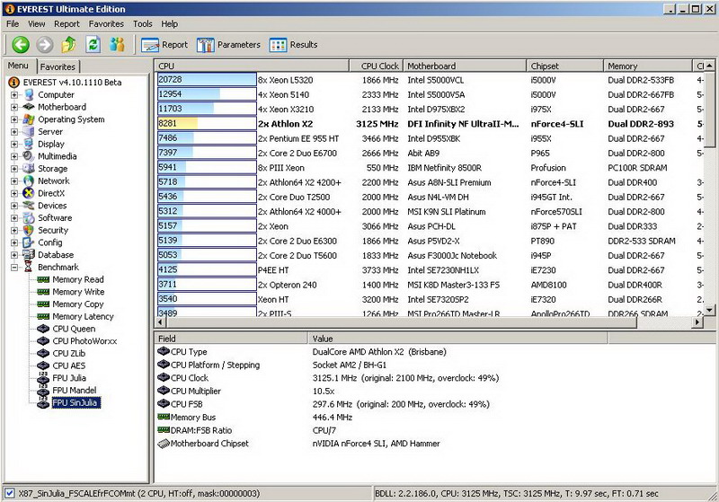Select the FPU Mandel benchmark
The width and height of the screenshot is (719, 502).
tap(75, 391)
